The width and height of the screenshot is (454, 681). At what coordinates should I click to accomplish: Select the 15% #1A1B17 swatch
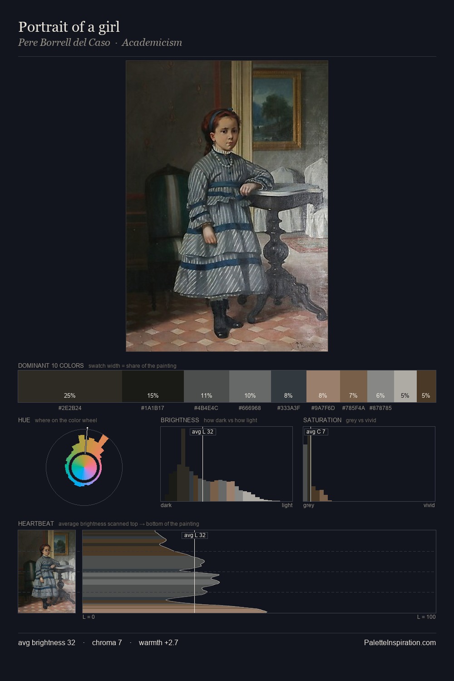click(153, 386)
